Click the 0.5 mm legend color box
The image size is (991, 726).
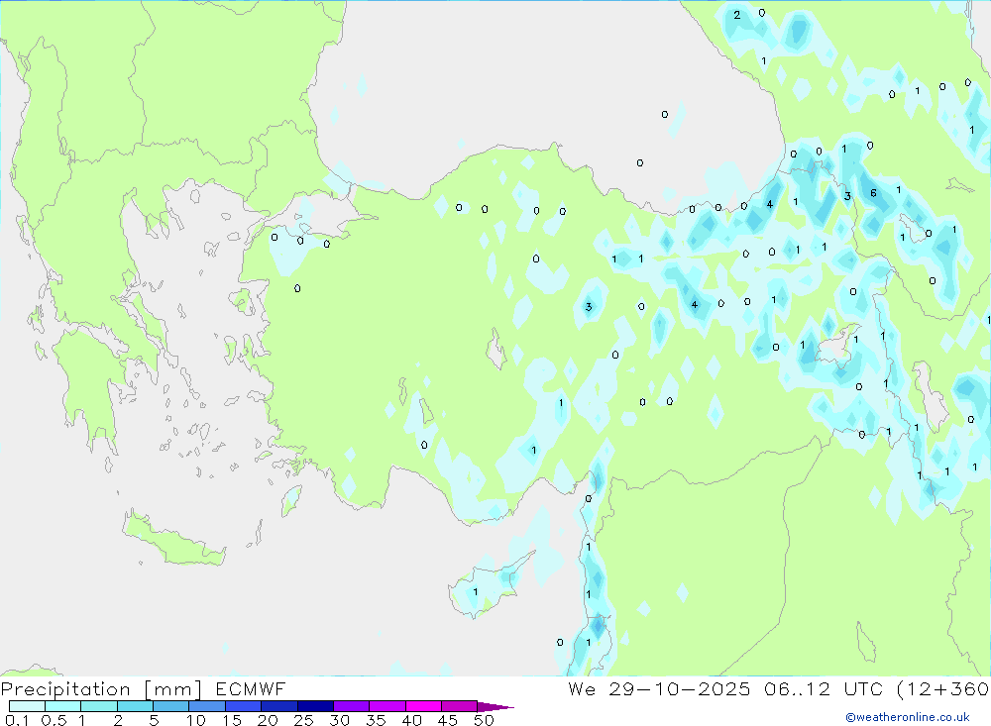tap(63, 706)
